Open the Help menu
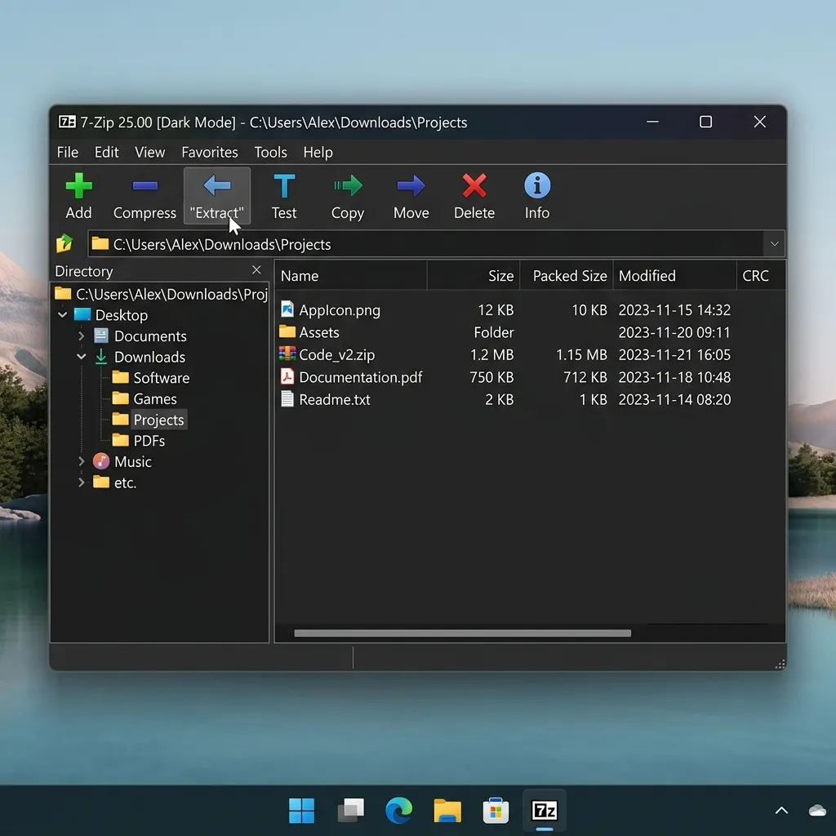Viewport: 836px width, 836px height. [x=318, y=153]
